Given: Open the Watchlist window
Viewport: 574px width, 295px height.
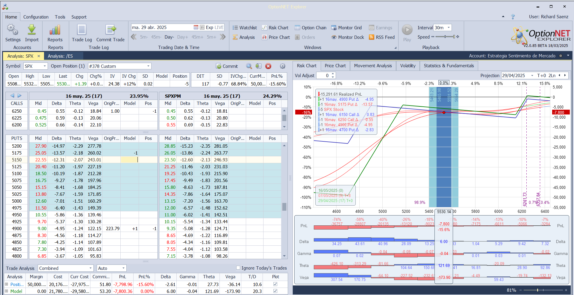Looking at the screenshot, I should (245, 28).
